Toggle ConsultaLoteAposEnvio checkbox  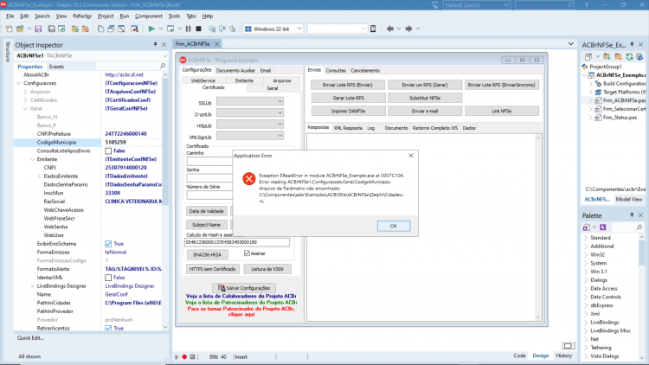[108, 151]
